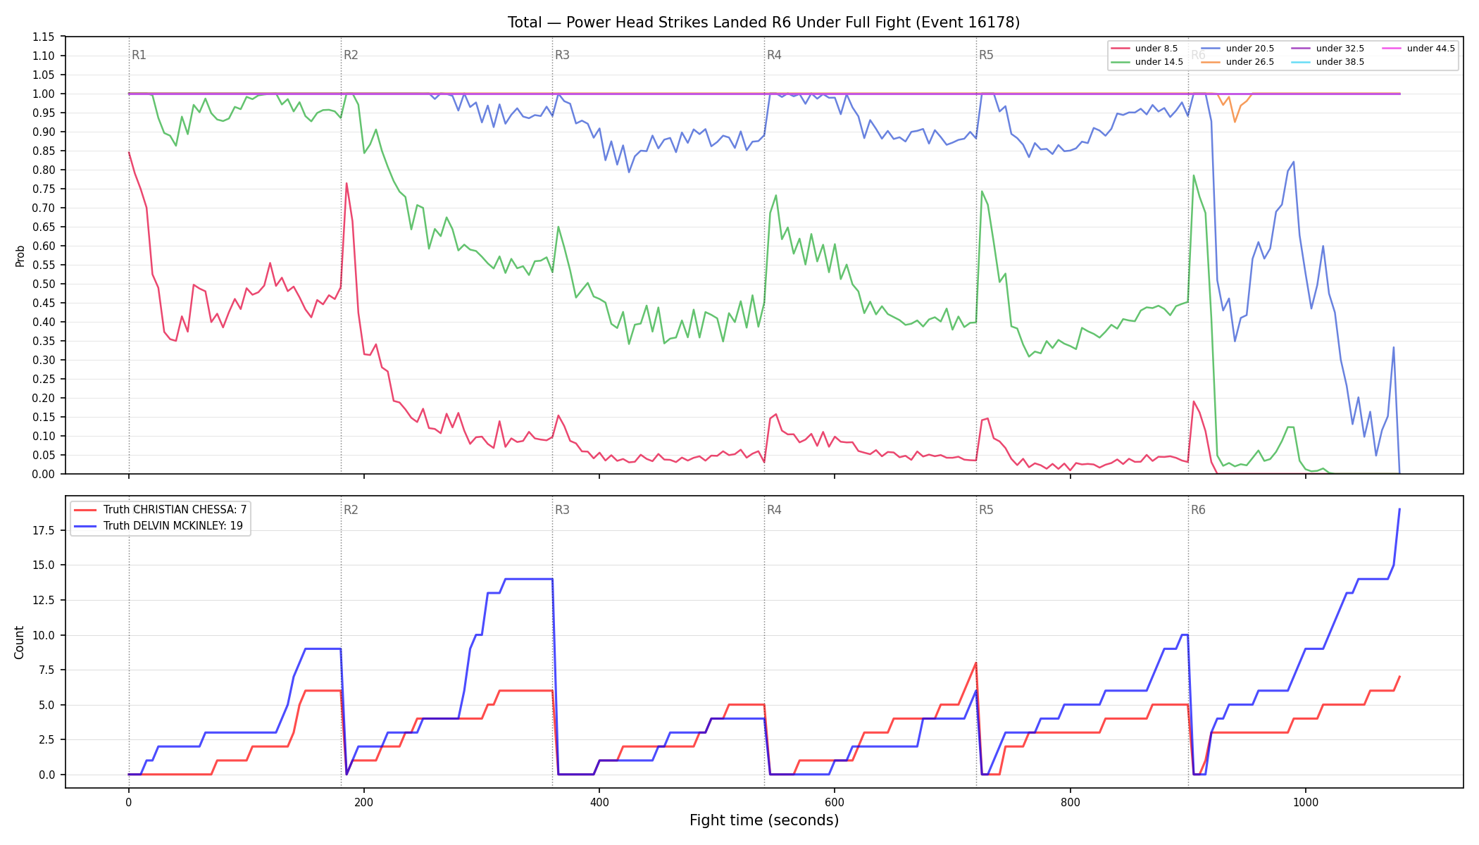This screenshot has height=845, width=1479.
Task: Click the R5 round marker in top chart
Action: 986,55
